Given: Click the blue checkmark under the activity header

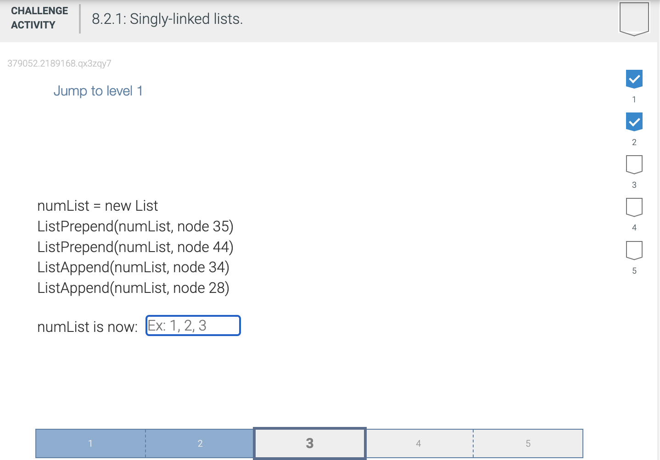Looking at the screenshot, I should [635, 79].
